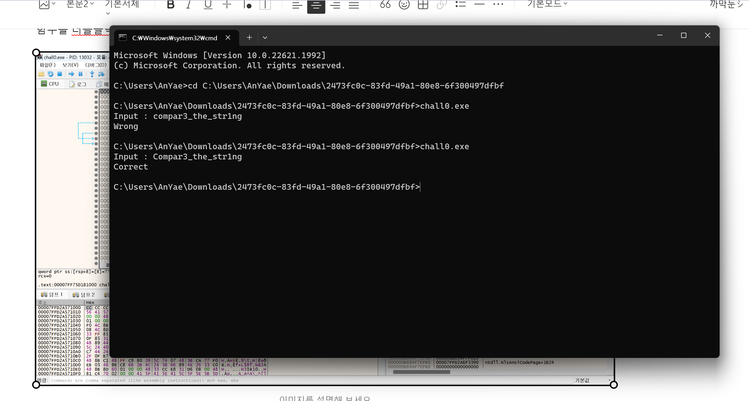The height and width of the screenshot is (401, 749).
Task: Open the terminal tab list chevron
Action: (265, 37)
